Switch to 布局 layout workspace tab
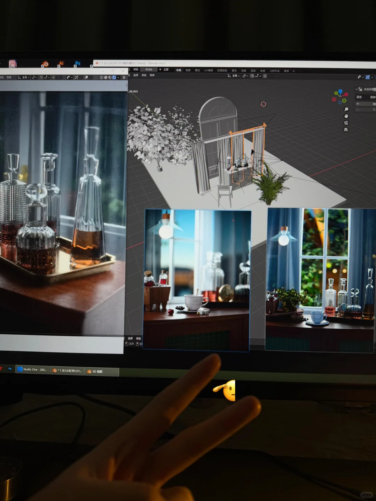The image size is (376, 501). click(x=179, y=70)
